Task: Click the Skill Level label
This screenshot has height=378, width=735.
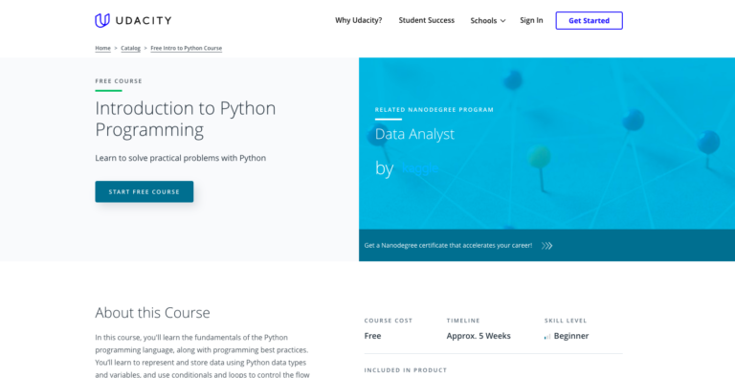Action: (x=566, y=321)
